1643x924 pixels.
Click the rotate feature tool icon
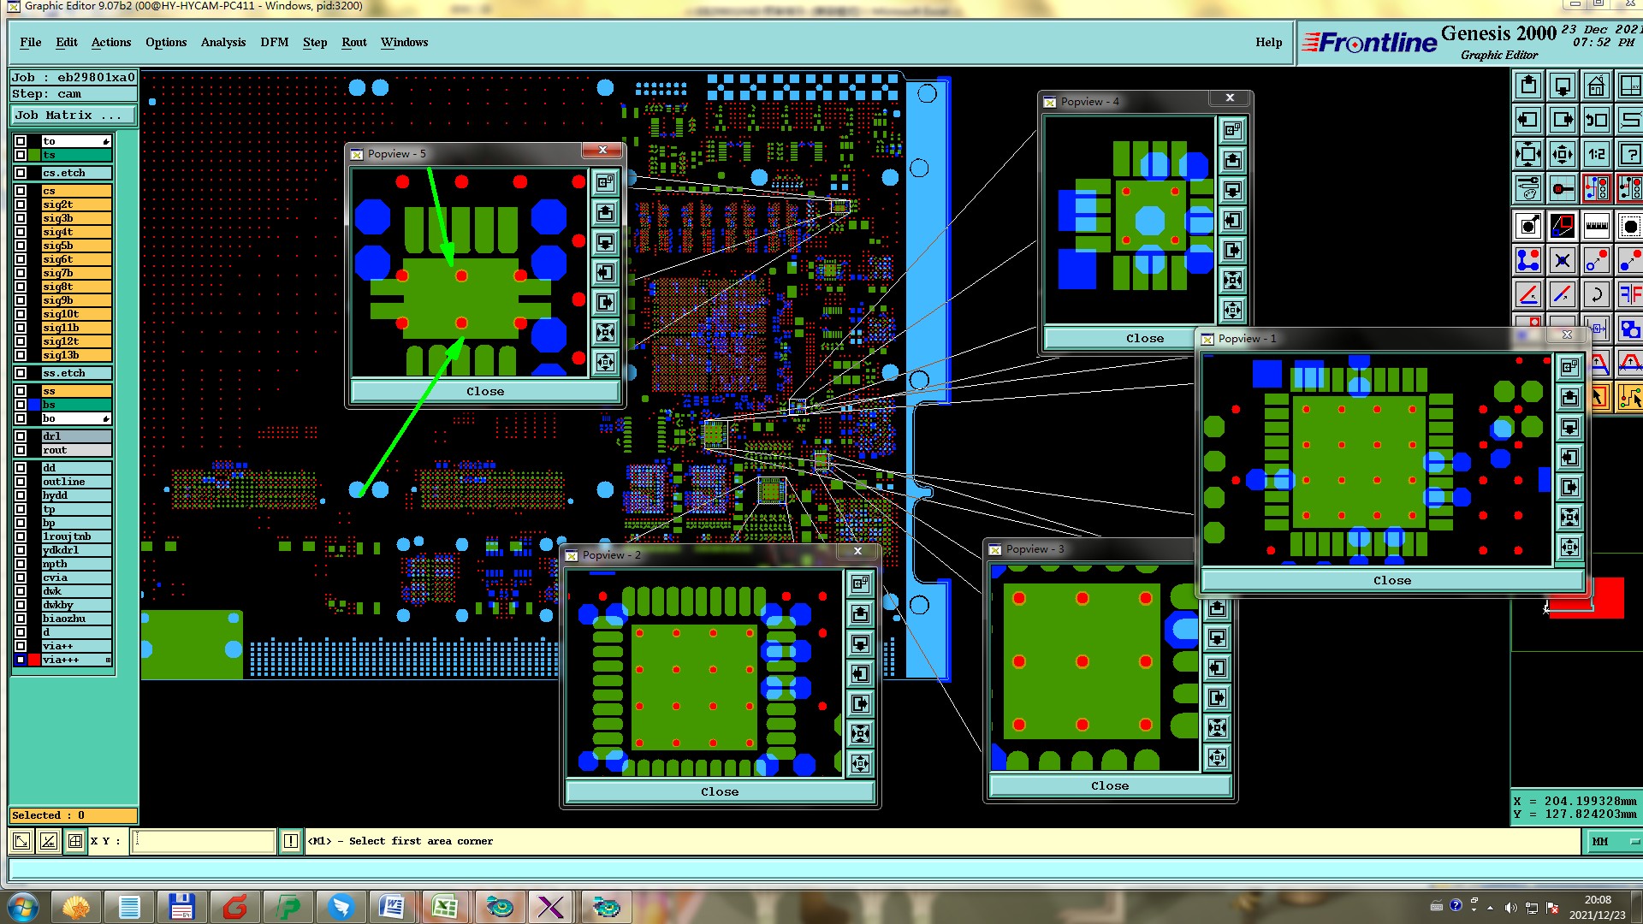(1596, 295)
